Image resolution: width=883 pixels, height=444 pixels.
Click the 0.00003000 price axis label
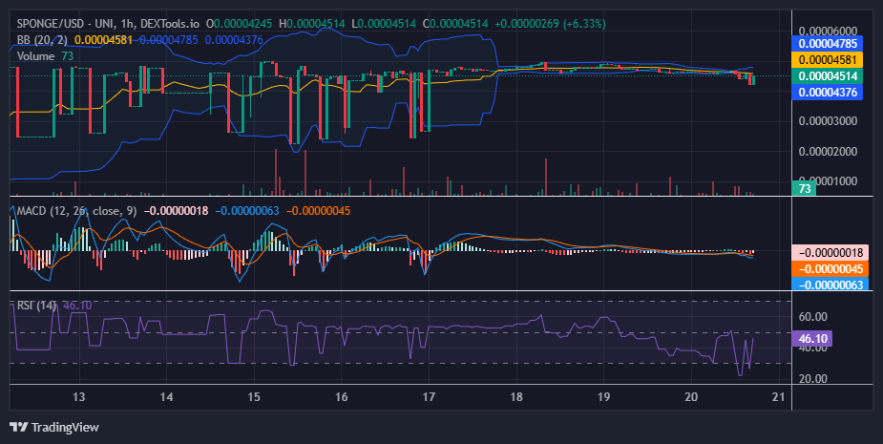click(828, 121)
